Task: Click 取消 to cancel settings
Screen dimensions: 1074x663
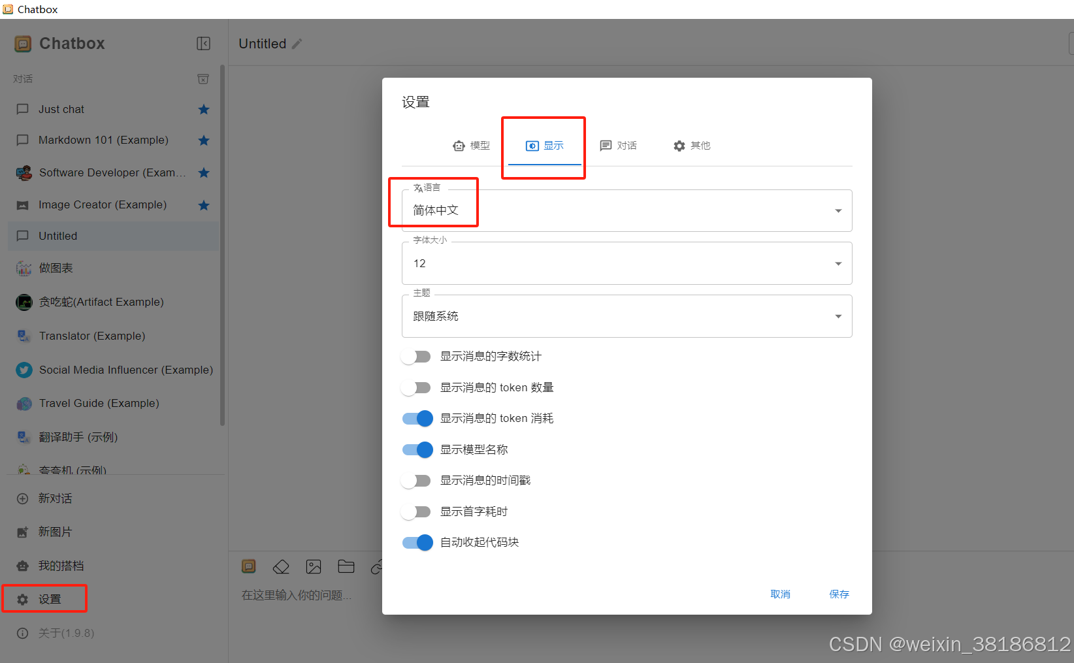Action: coord(780,594)
